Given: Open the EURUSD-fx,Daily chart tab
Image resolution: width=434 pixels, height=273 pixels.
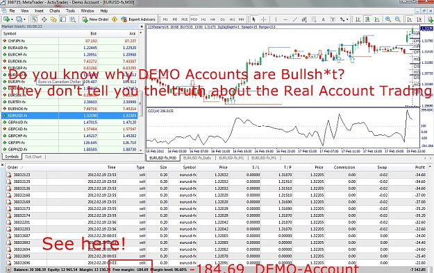Looking at the screenshot, I should [x=197, y=158].
